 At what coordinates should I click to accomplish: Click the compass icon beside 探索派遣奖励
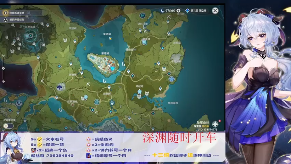pyautogui.click(x=5, y=13)
